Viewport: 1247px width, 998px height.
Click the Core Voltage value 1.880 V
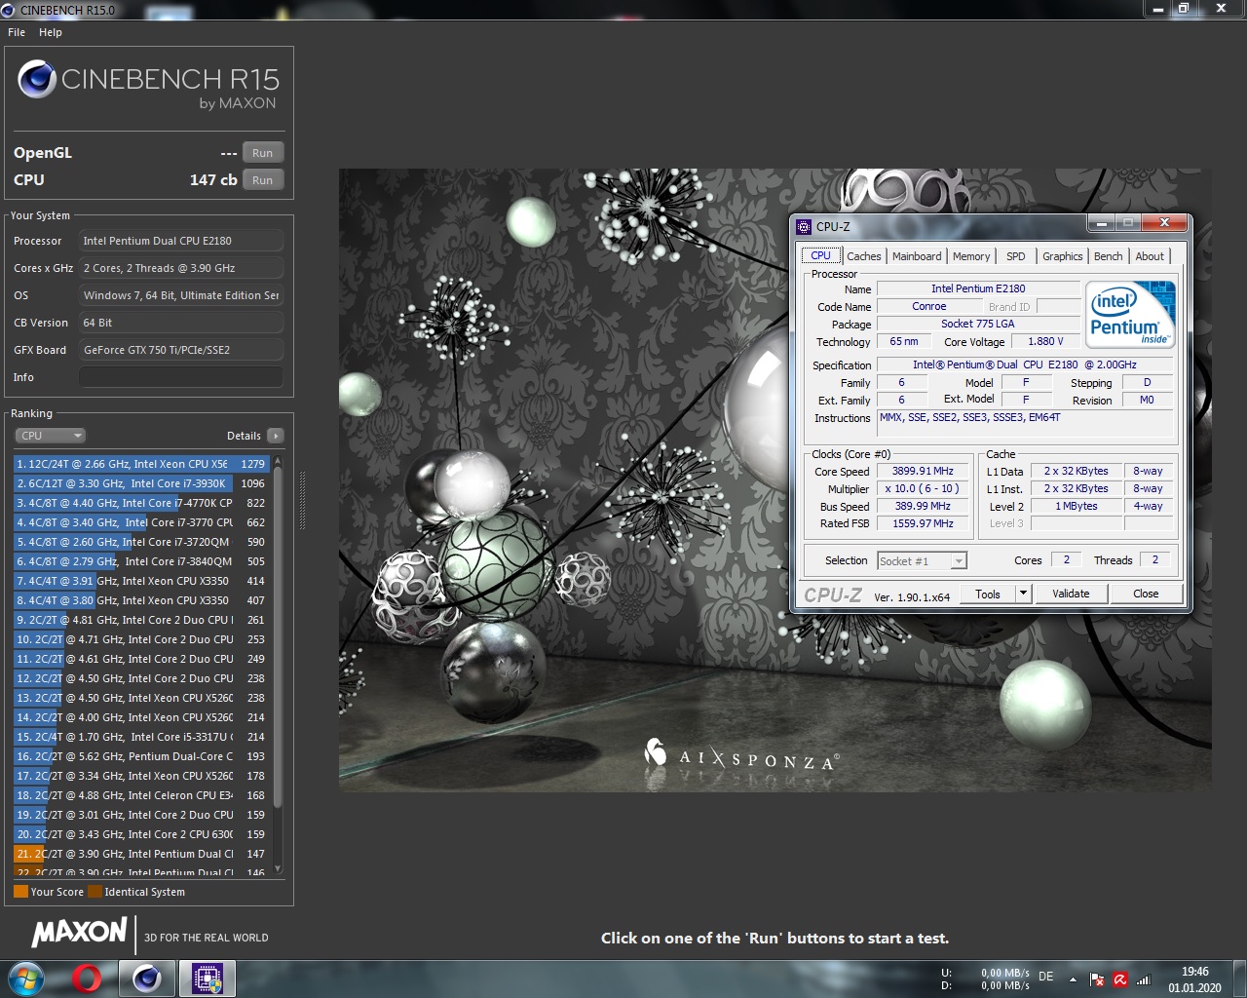tap(1045, 341)
